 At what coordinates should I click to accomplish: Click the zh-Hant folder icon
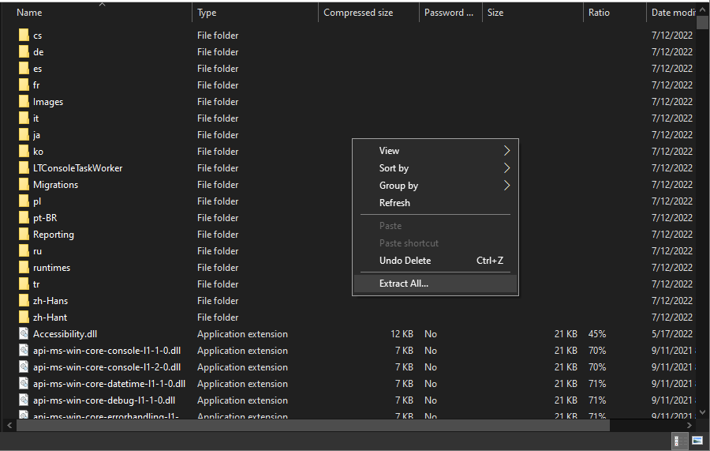(24, 318)
